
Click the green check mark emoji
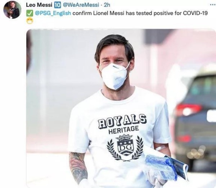30,13
